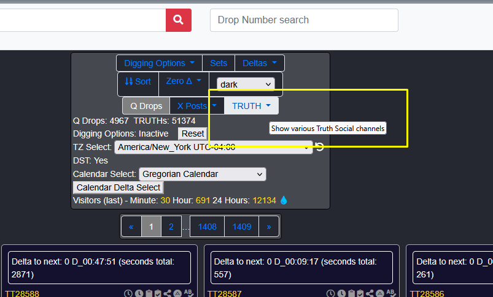Screen dimensions: 493x297
Task: Click the outline clock icon on TT28588
Action: tap(128, 293)
